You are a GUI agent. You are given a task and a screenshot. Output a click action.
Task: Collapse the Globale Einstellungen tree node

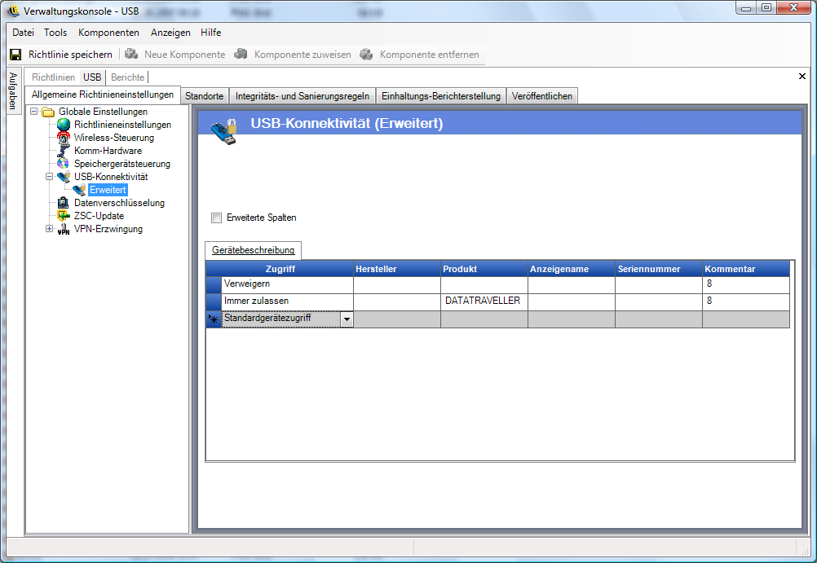pyautogui.click(x=34, y=112)
